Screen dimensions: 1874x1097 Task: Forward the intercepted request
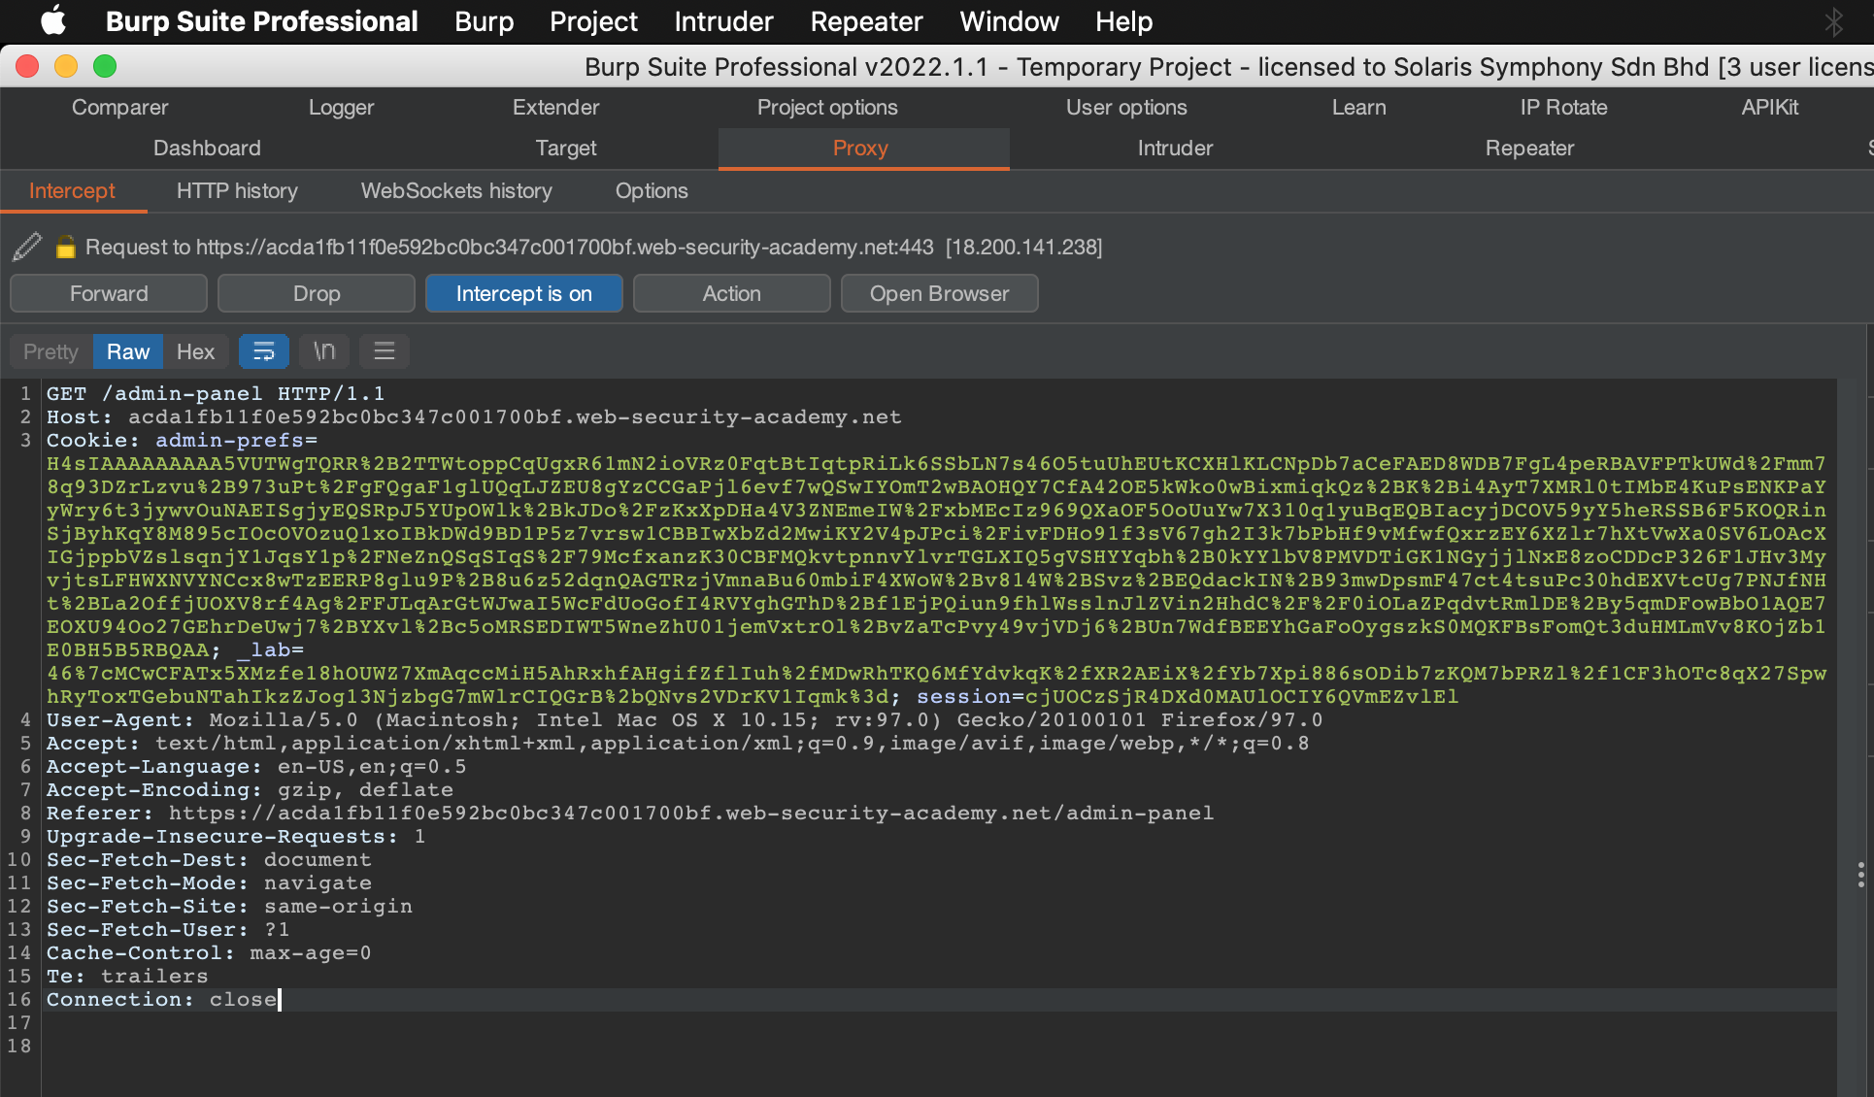click(109, 293)
